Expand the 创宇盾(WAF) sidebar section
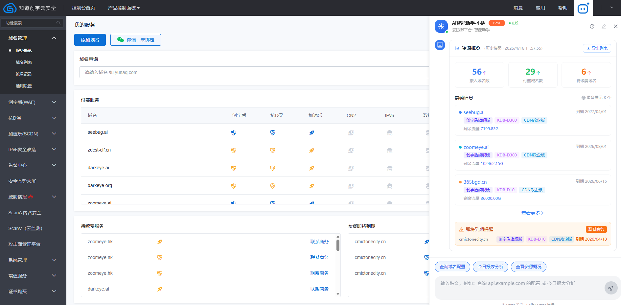Screen dimensions: 621x305 31,102
